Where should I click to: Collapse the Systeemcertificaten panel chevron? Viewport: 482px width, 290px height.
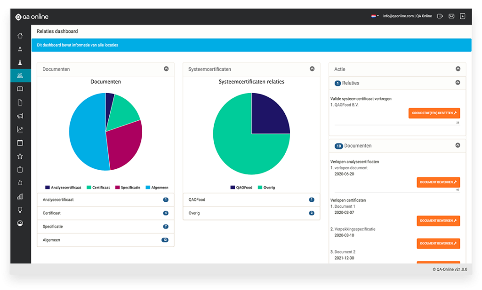(x=312, y=69)
